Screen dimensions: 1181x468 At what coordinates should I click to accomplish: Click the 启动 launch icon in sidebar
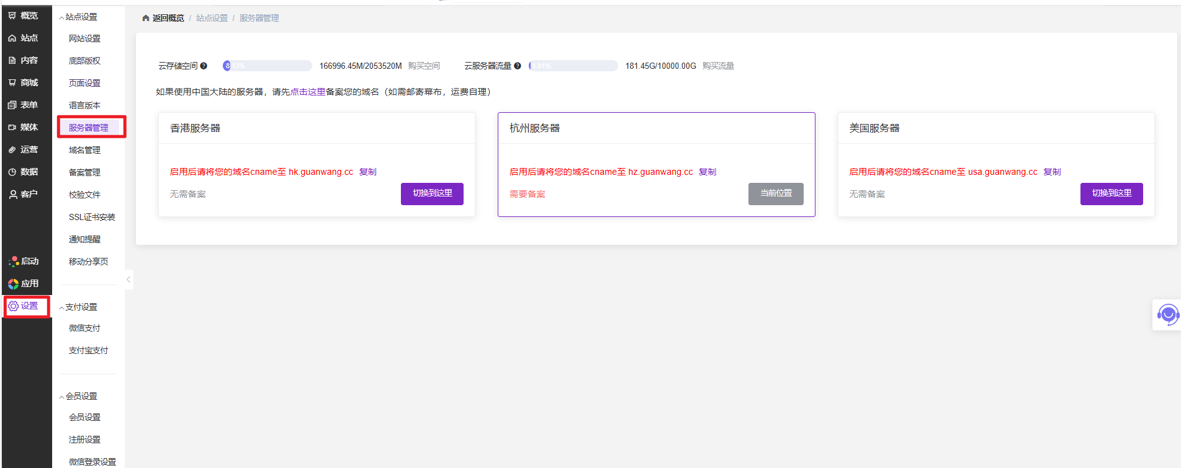[13, 262]
